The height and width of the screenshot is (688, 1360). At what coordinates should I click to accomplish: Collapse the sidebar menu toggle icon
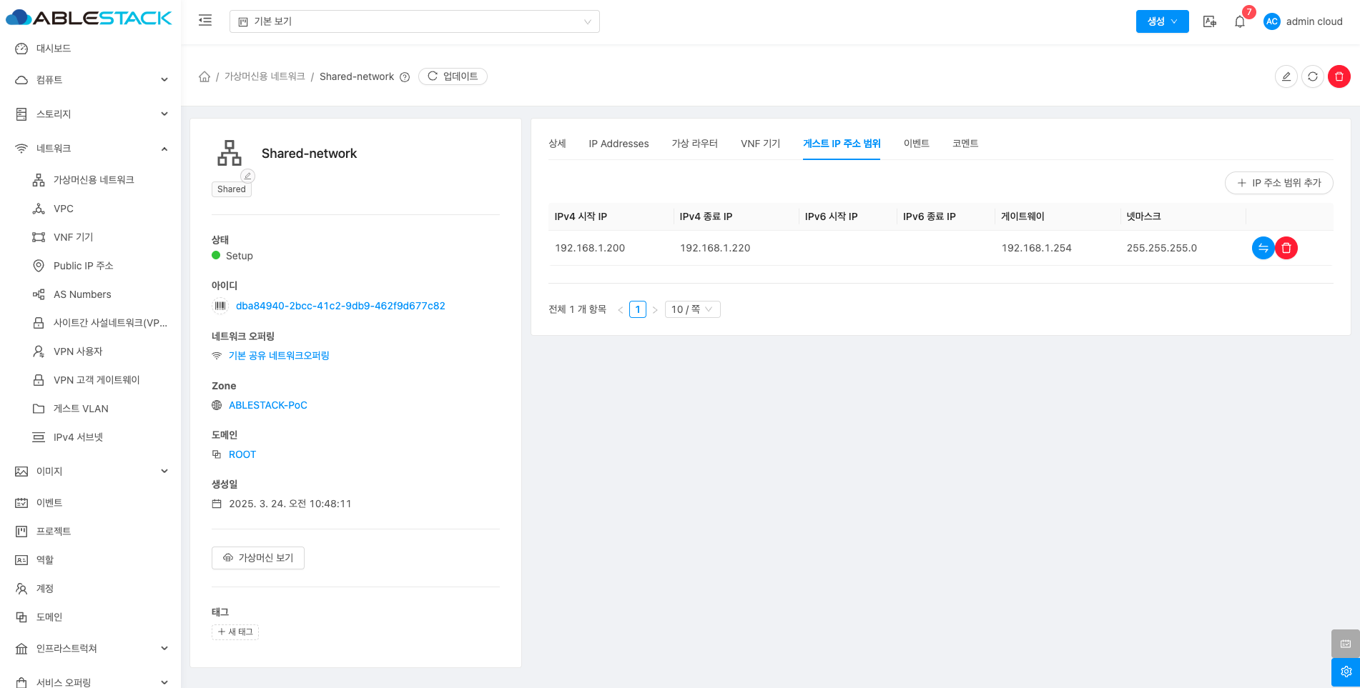pyautogui.click(x=205, y=21)
